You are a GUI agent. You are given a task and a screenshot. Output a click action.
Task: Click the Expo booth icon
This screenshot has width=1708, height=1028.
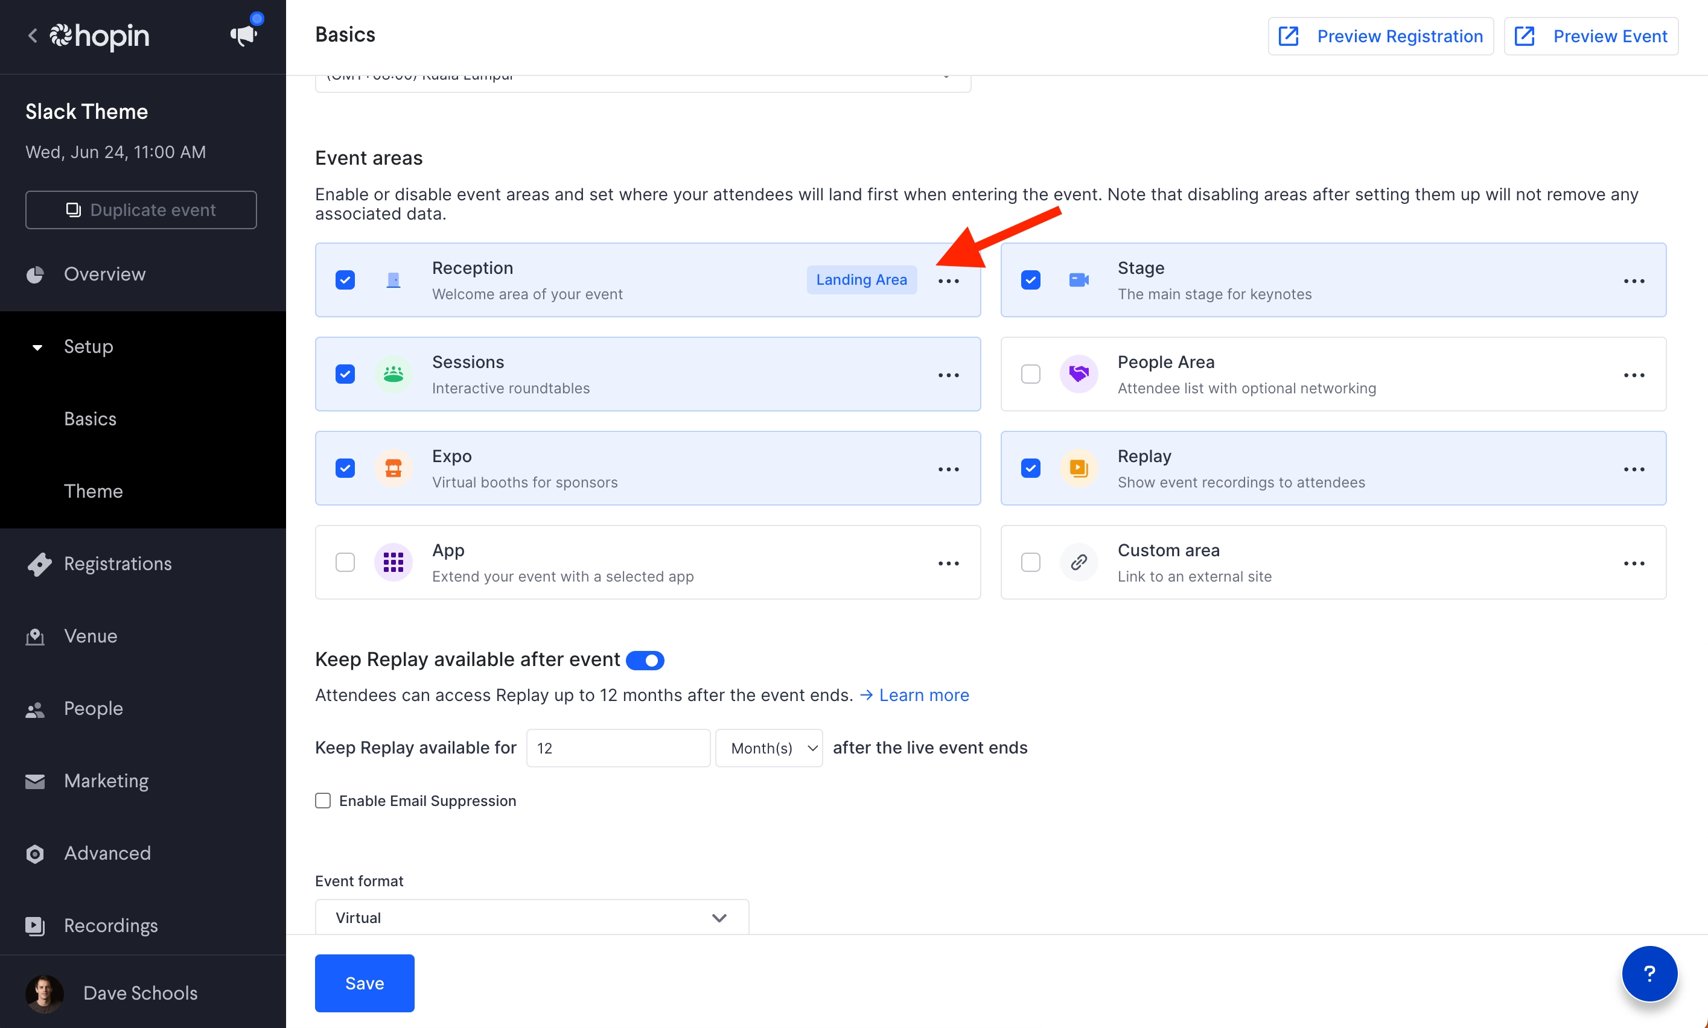(x=393, y=468)
